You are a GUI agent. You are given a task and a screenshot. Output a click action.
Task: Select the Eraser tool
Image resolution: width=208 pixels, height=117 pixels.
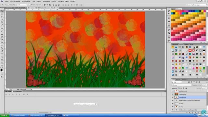tap(2, 40)
